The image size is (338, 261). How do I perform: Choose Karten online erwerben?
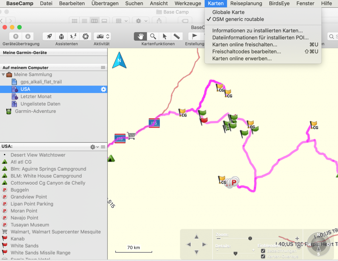263,59
